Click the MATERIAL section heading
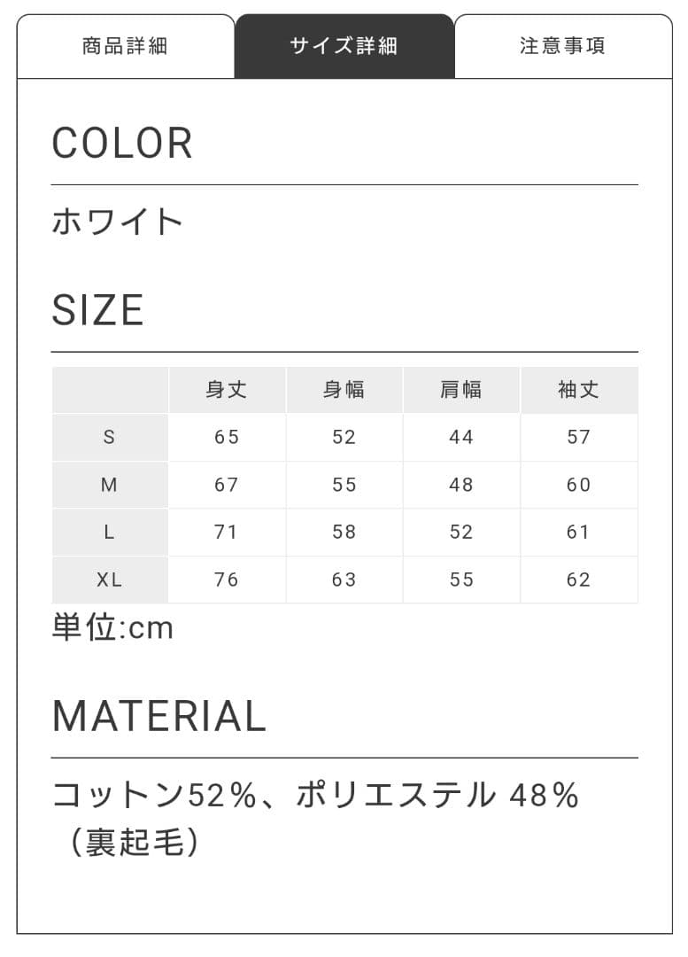Image resolution: width=688 pixels, height=957 pixels. click(x=159, y=716)
